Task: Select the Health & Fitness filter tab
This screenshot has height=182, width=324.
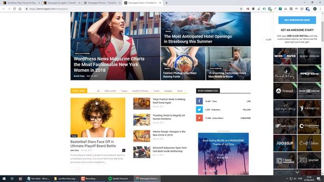Action: pyautogui.click(x=140, y=91)
